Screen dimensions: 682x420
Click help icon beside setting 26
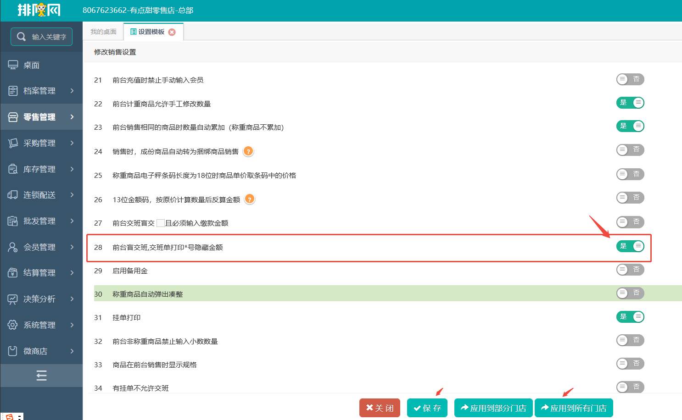tap(250, 199)
